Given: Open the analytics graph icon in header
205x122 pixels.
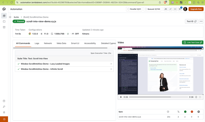Looking at the screenshot, I should tap(170, 9).
